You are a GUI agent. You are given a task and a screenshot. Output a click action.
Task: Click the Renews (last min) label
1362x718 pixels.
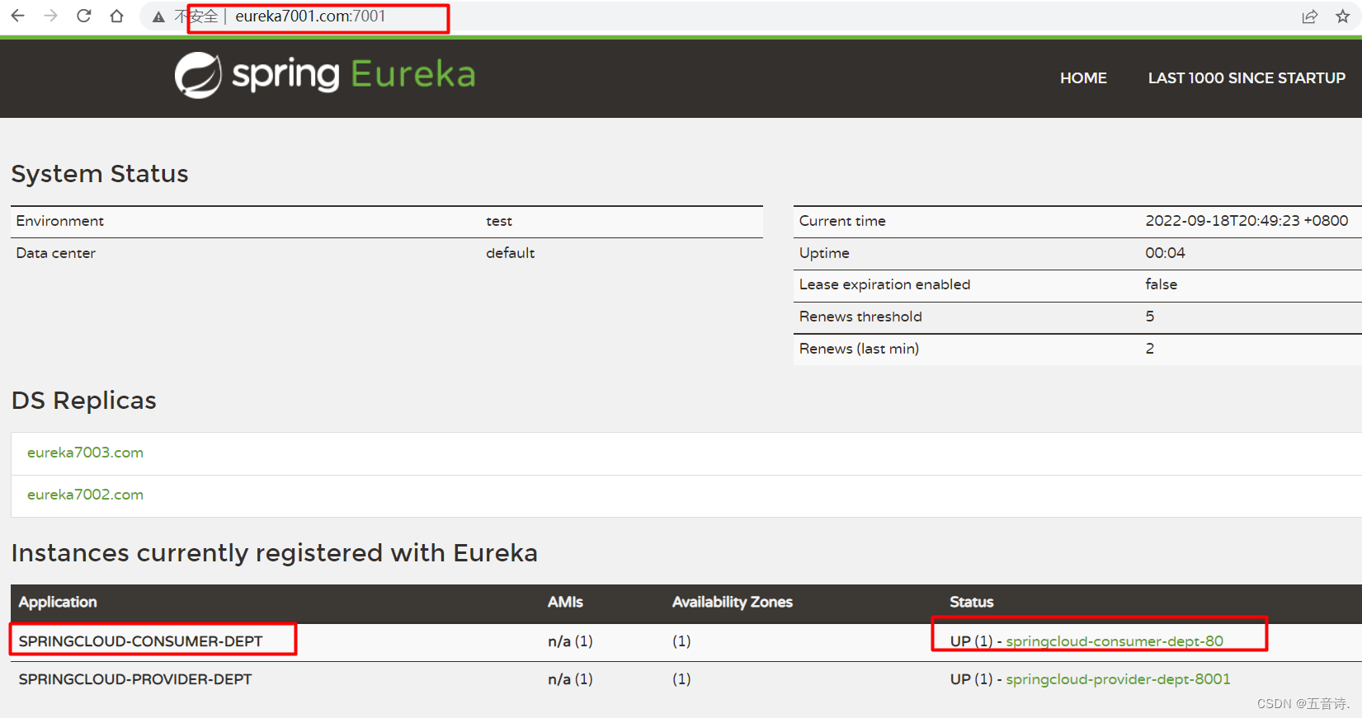pyautogui.click(x=859, y=349)
